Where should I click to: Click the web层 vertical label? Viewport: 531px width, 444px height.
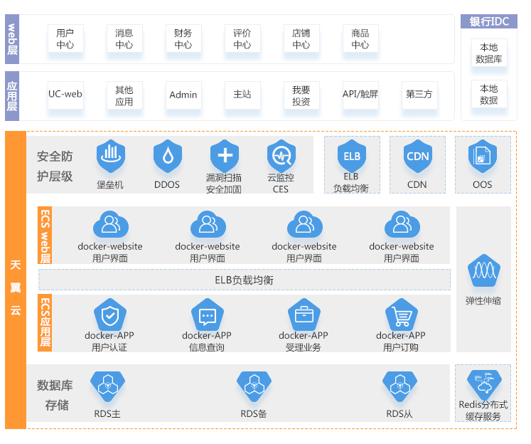[x=12, y=39]
